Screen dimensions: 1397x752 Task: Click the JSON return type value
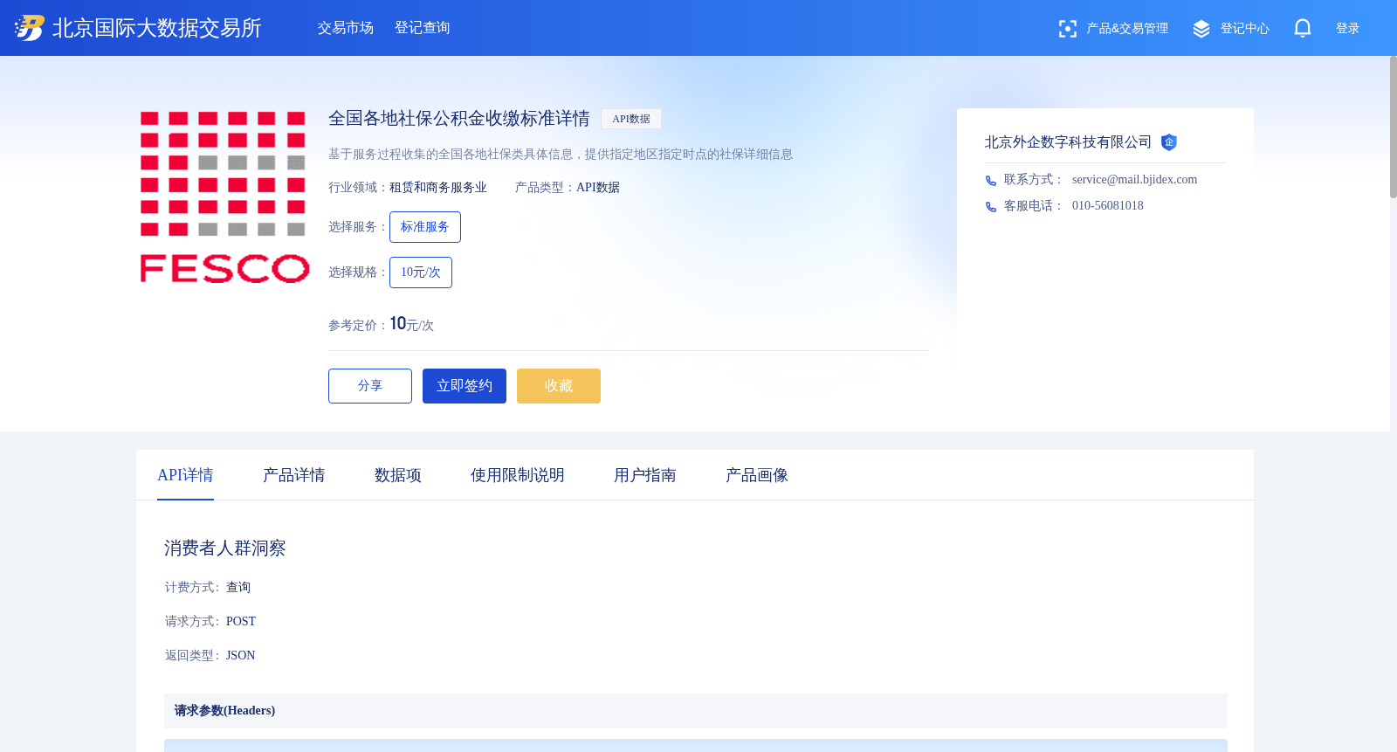click(241, 656)
